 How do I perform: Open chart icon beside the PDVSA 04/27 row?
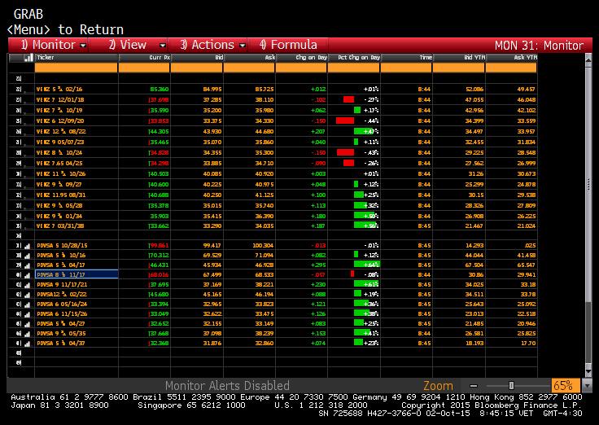pyautogui.click(x=27, y=324)
